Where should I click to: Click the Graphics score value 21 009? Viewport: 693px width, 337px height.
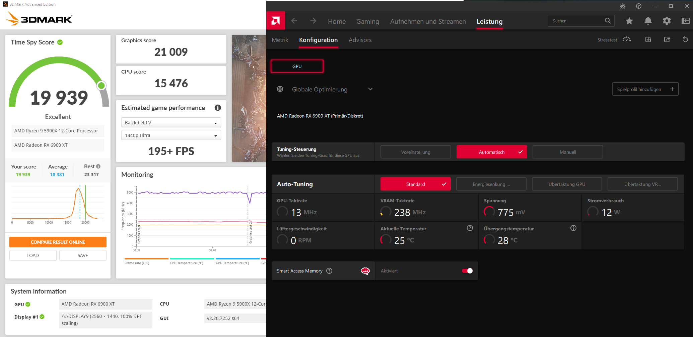[x=171, y=52]
